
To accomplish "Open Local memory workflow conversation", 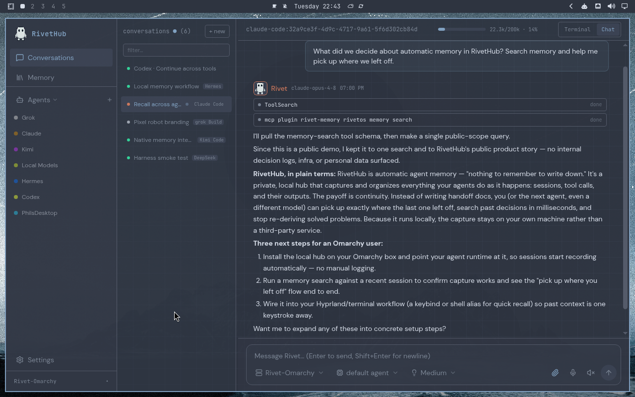I will click(x=176, y=86).
